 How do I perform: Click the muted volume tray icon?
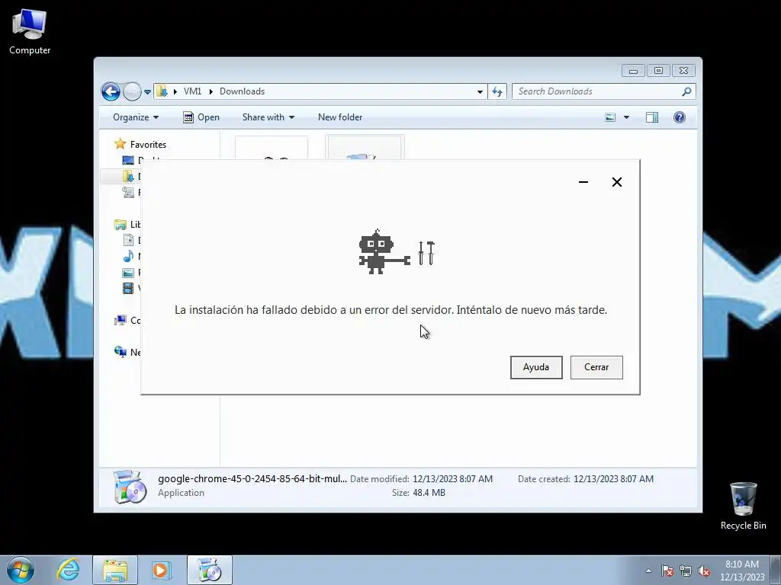coord(704,571)
